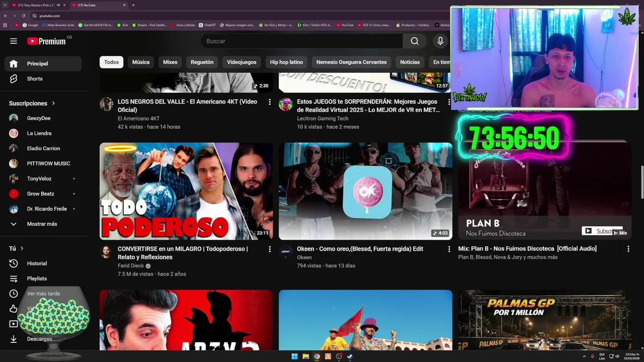
Task: Open La Liendra subscription channel
Action: pyautogui.click(x=43, y=134)
